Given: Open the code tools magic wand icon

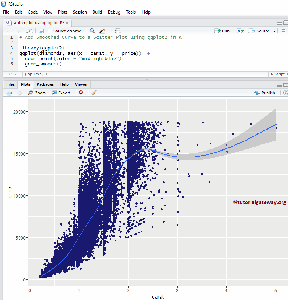Looking at the screenshot, I should click(101, 31).
